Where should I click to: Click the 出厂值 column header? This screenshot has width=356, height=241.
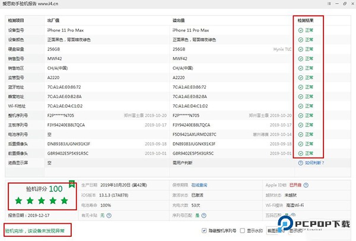tap(53, 20)
